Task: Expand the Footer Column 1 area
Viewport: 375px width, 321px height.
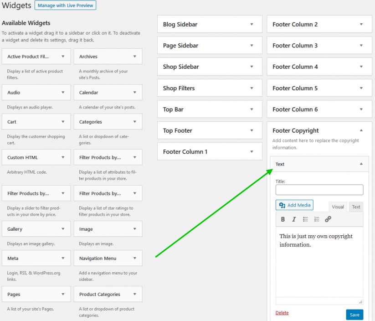Action: 252,152
